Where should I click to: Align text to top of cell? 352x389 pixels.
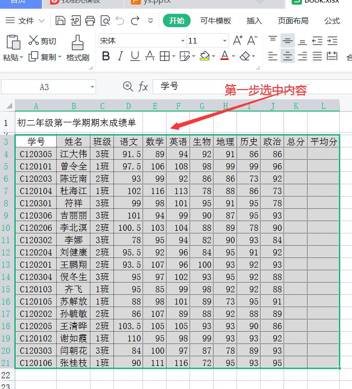coord(273,40)
